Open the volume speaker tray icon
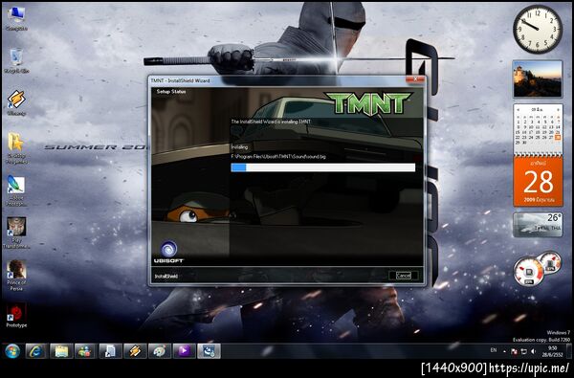Viewport: 574px width, 378px height. (534, 351)
